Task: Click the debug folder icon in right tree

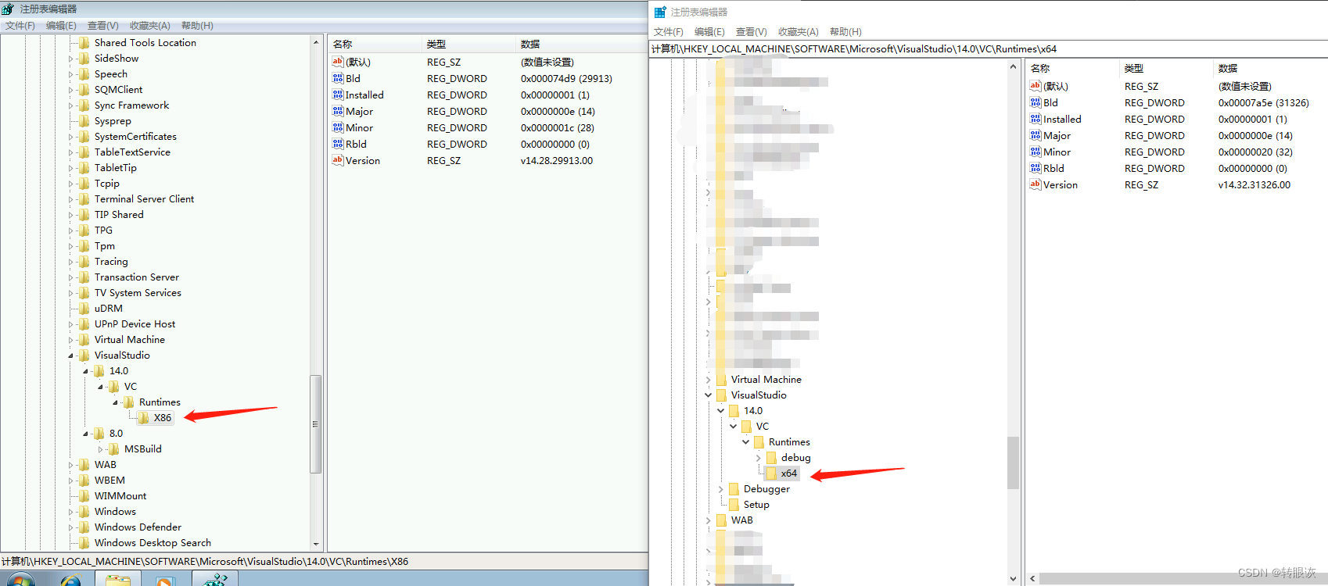Action: pos(771,457)
